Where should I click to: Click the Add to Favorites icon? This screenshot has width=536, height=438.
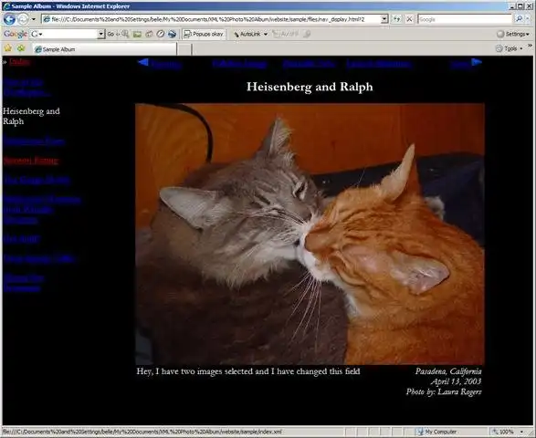coord(21,48)
